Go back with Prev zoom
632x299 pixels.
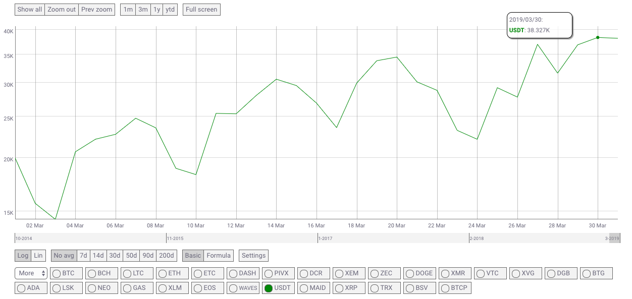[96, 10]
